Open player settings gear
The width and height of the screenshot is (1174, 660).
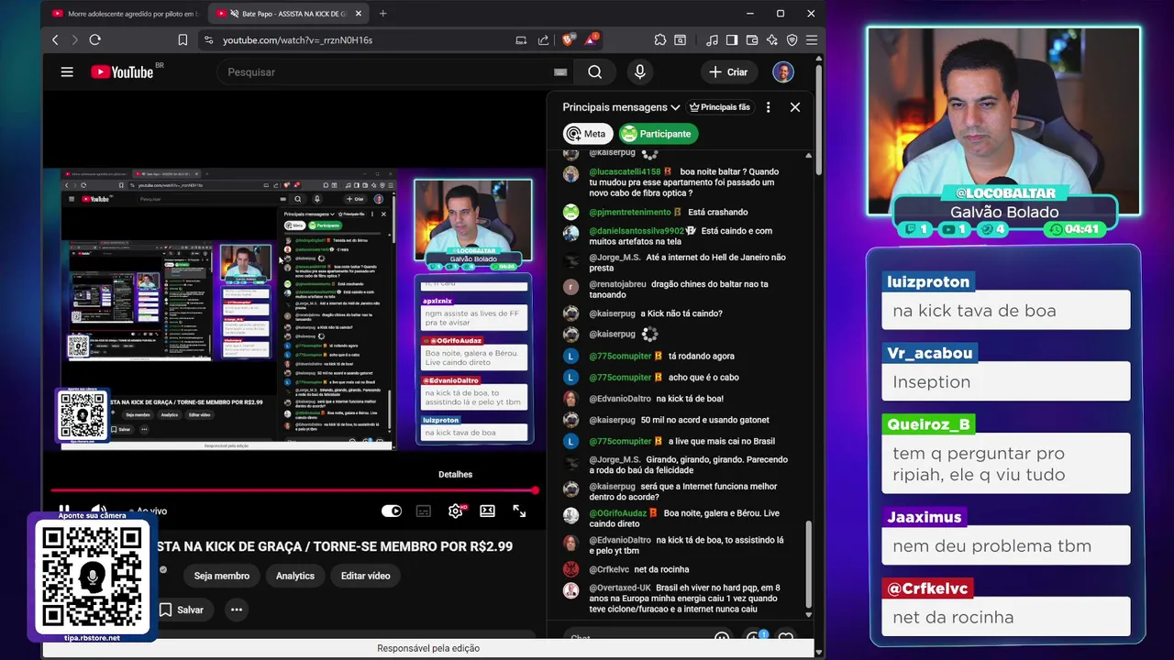pyautogui.click(x=455, y=511)
